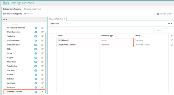Viewport: 174px width, 95px height.
Task: Open the add category plus dropdown
Action: (5, 19)
